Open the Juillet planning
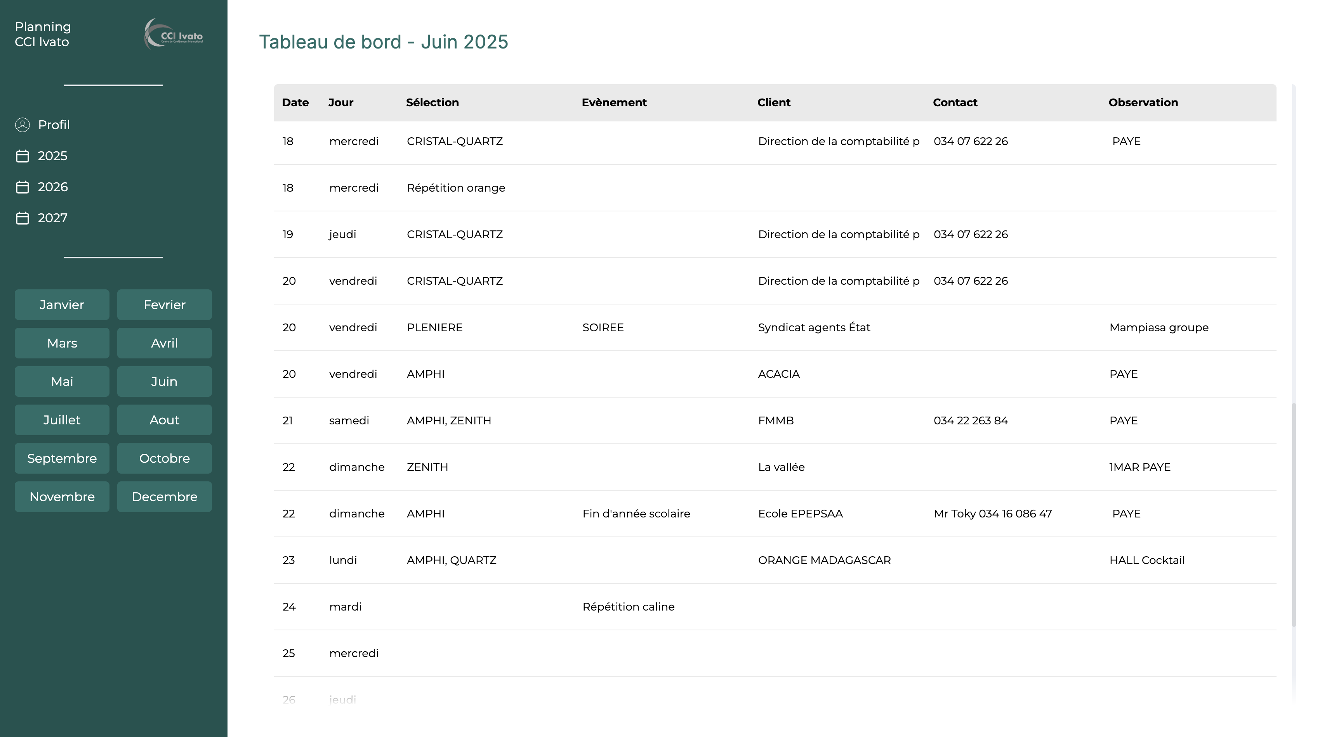 tap(62, 420)
